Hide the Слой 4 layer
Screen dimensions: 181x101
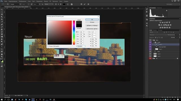pos(150,44)
